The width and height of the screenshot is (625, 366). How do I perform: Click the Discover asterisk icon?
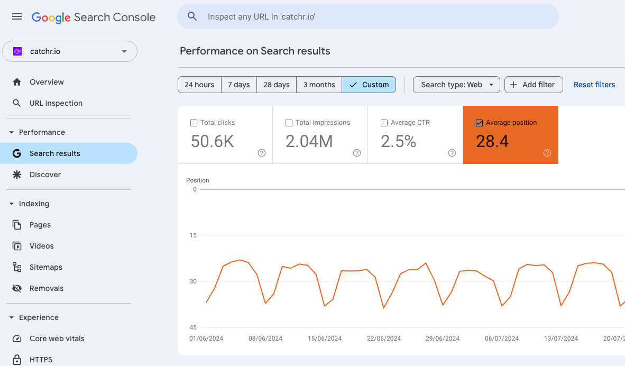pyautogui.click(x=17, y=175)
